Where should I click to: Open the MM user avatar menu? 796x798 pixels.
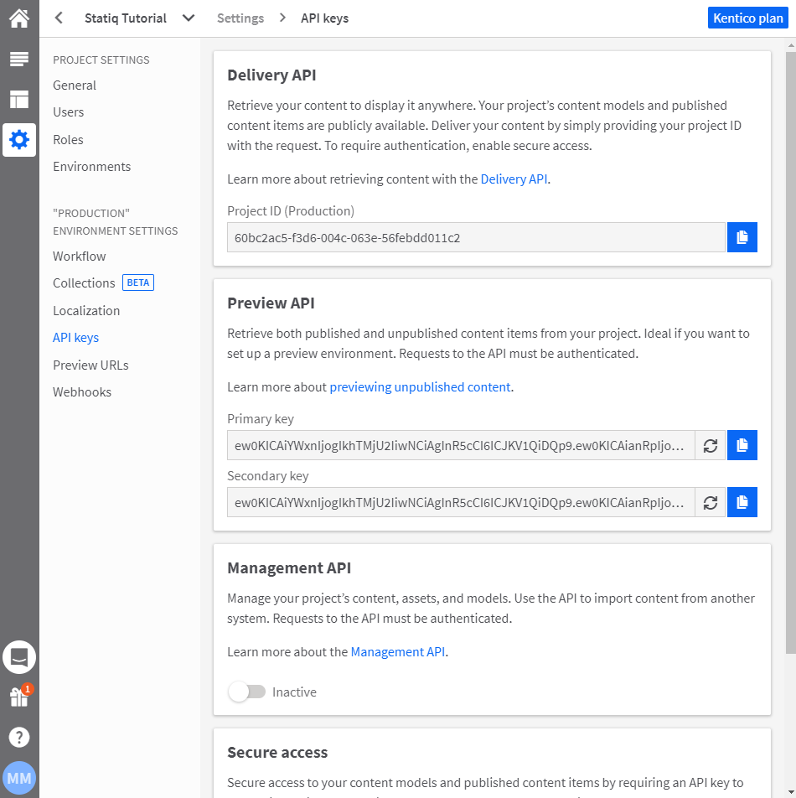[18, 777]
